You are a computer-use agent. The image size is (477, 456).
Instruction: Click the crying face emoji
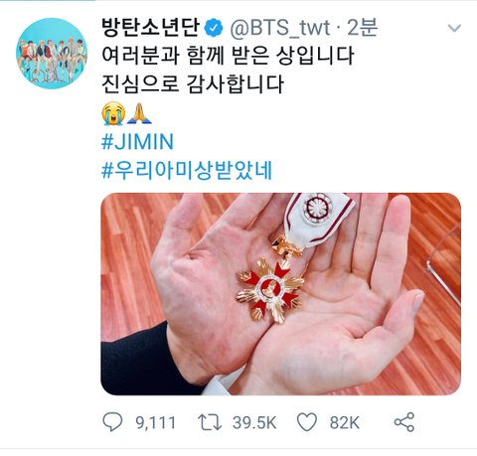coord(113,113)
